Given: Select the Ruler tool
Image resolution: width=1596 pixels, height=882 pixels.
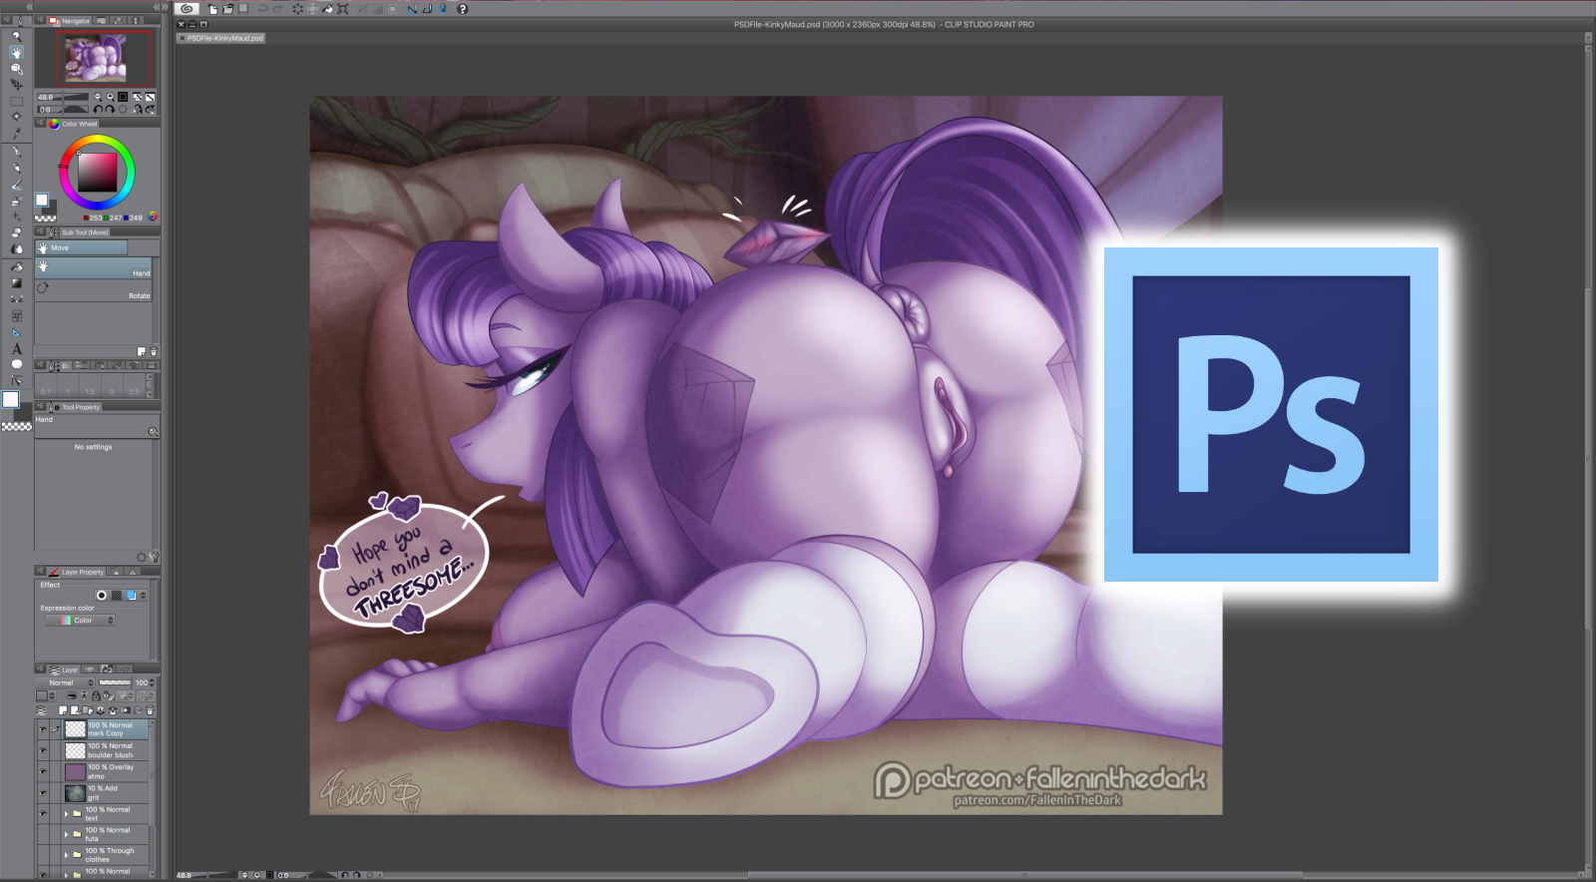Looking at the screenshot, I should coord(16,332).
